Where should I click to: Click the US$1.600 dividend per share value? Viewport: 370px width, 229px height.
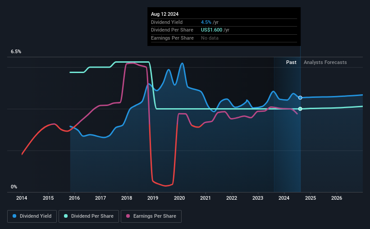(211, 30)
